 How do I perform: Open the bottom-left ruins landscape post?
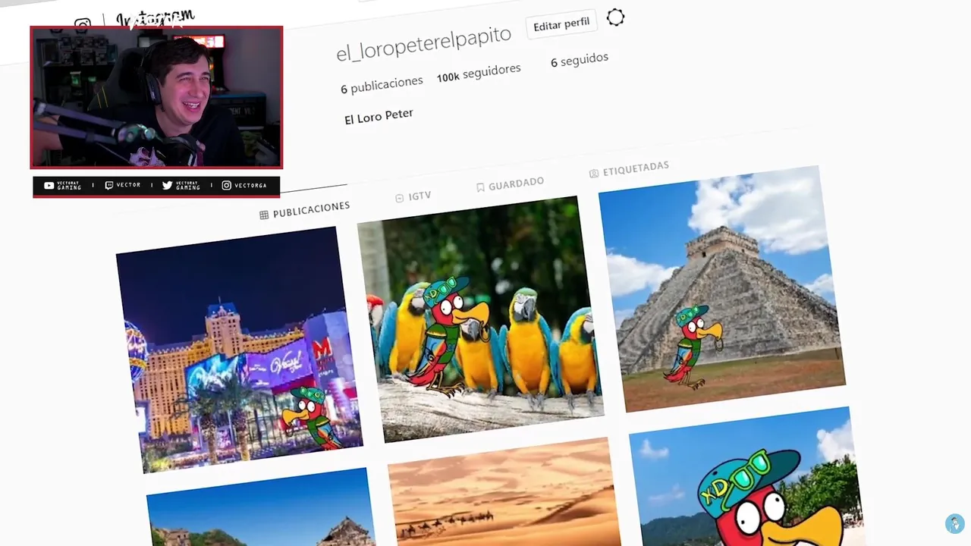point(262,507)
